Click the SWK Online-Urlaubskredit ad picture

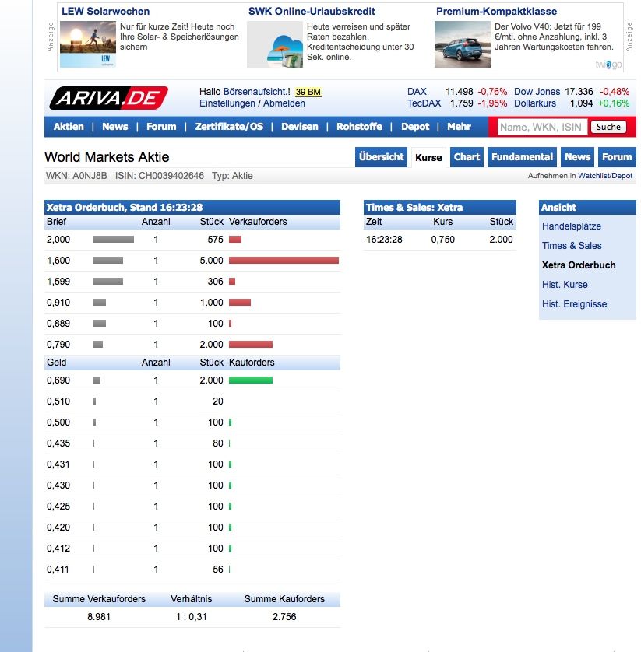(x=274, y=44)
